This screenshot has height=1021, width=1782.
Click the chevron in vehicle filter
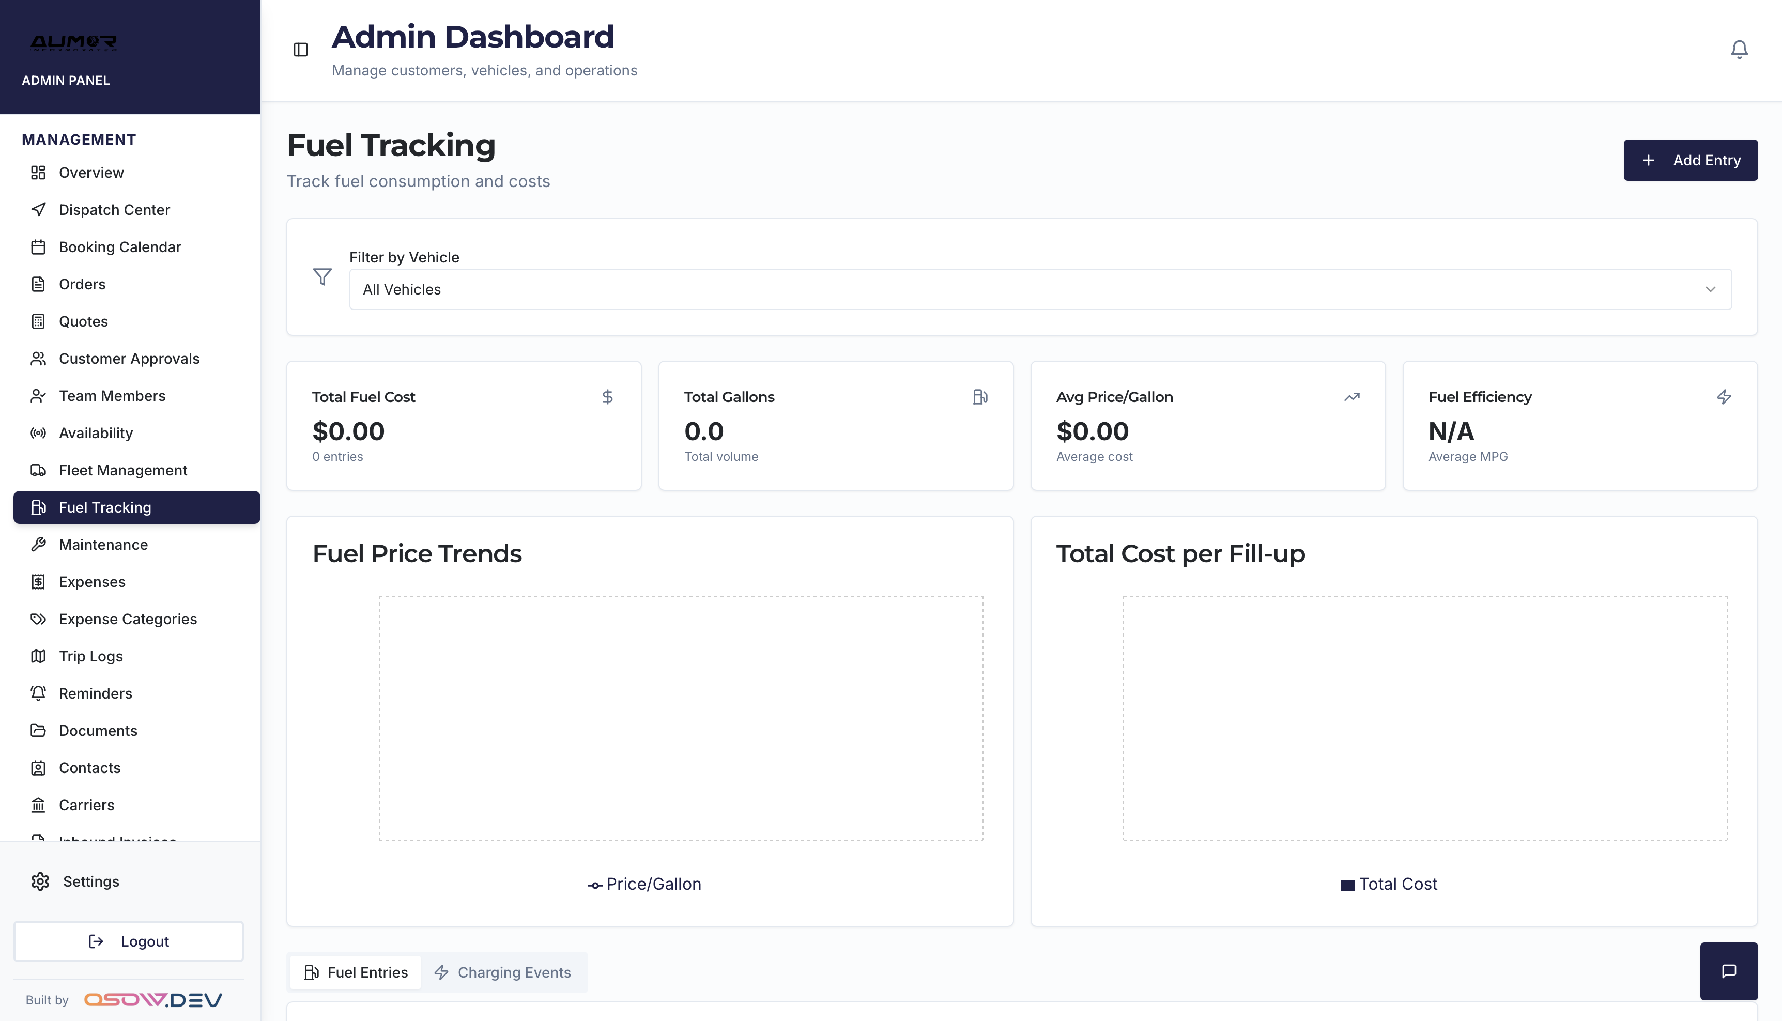1710,289
